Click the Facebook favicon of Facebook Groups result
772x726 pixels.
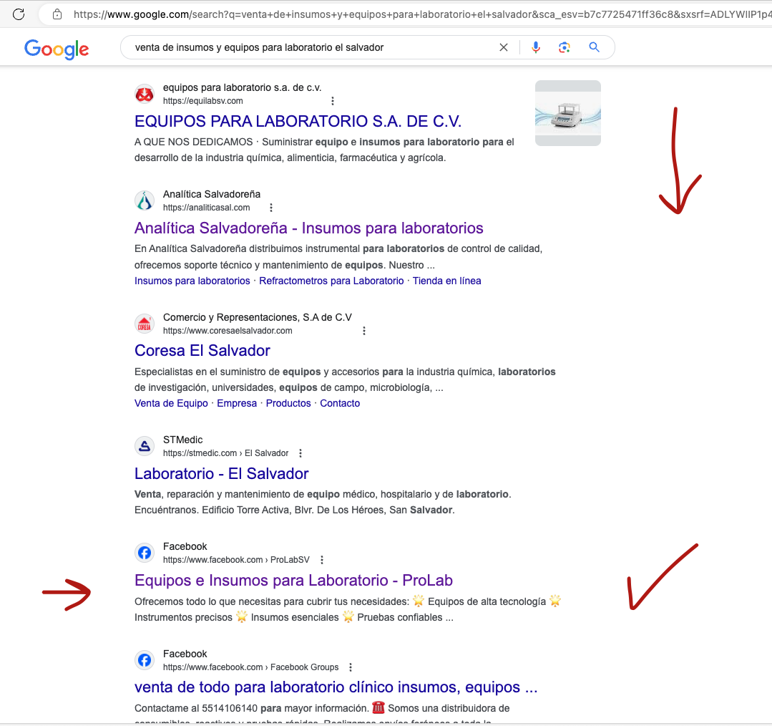[145, 660]
